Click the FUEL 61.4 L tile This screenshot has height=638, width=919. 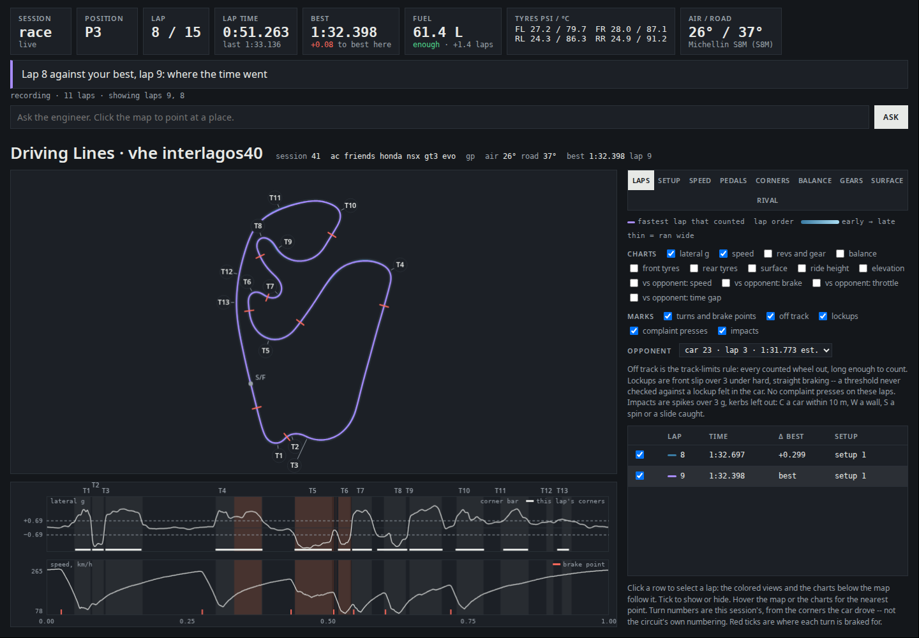[453, 31]
